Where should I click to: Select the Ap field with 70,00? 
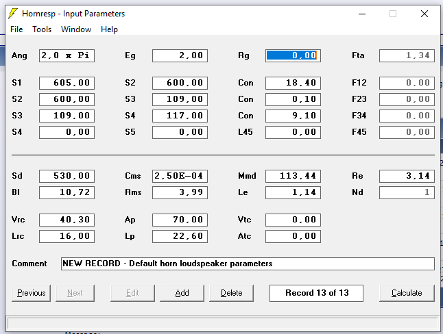180,220
